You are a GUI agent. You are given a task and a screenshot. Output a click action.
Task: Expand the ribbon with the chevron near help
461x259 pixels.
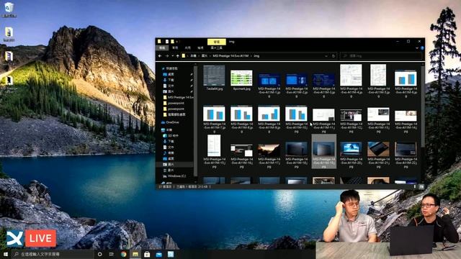point(417,48)
